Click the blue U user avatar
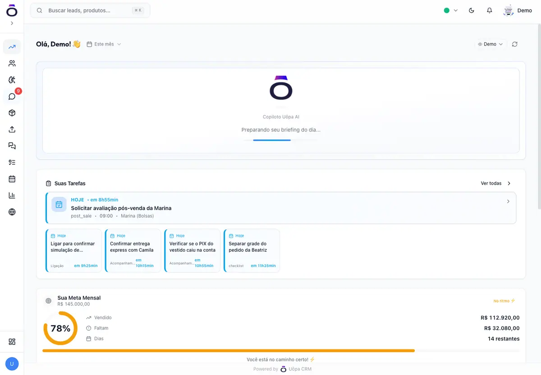Screen dimensions: 541x375 pyautogui.click(x=12, y=364)
